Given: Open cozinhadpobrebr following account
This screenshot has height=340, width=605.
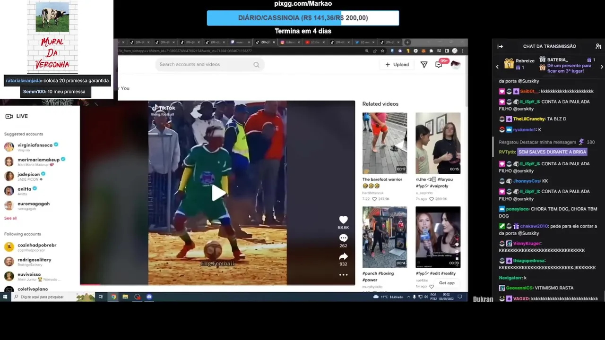Looking at the screenshot, I should (30, 247).
